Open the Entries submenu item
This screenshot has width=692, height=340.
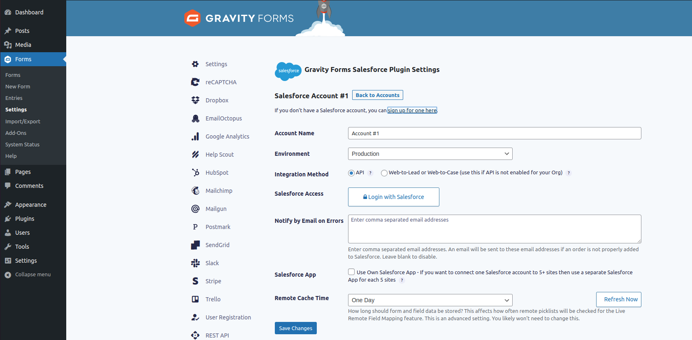point(14,98)
